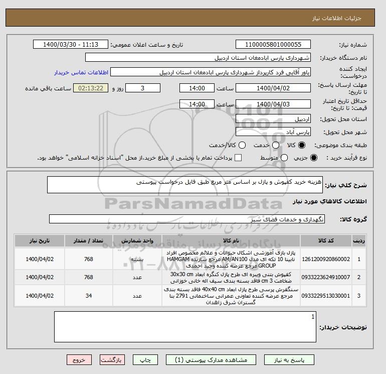This screenshot has width=386, height=374.
Task: Click the کفپوش بتنی ویبره ای product name cell
Action: pyautogui.click(x=231, y=277)
